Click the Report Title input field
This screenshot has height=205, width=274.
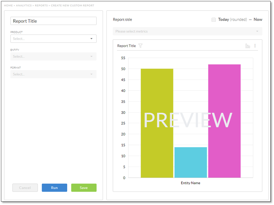(x=53, y=21)
